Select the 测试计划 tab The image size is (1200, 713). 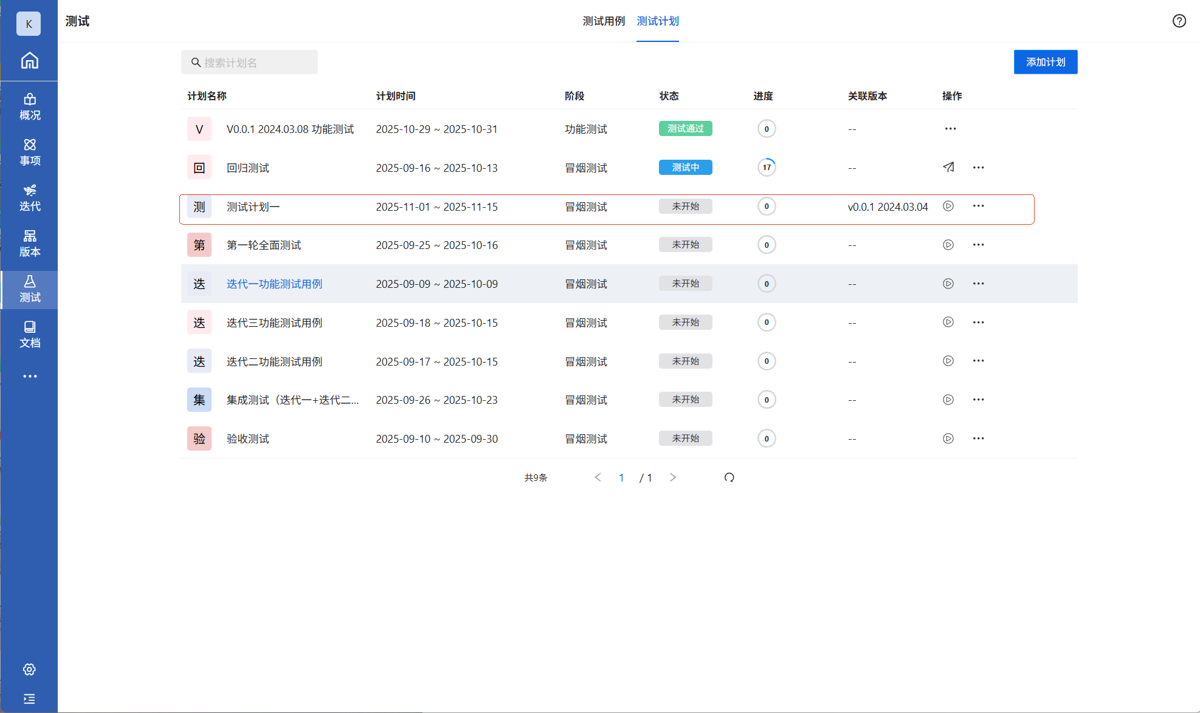point(657,21)
